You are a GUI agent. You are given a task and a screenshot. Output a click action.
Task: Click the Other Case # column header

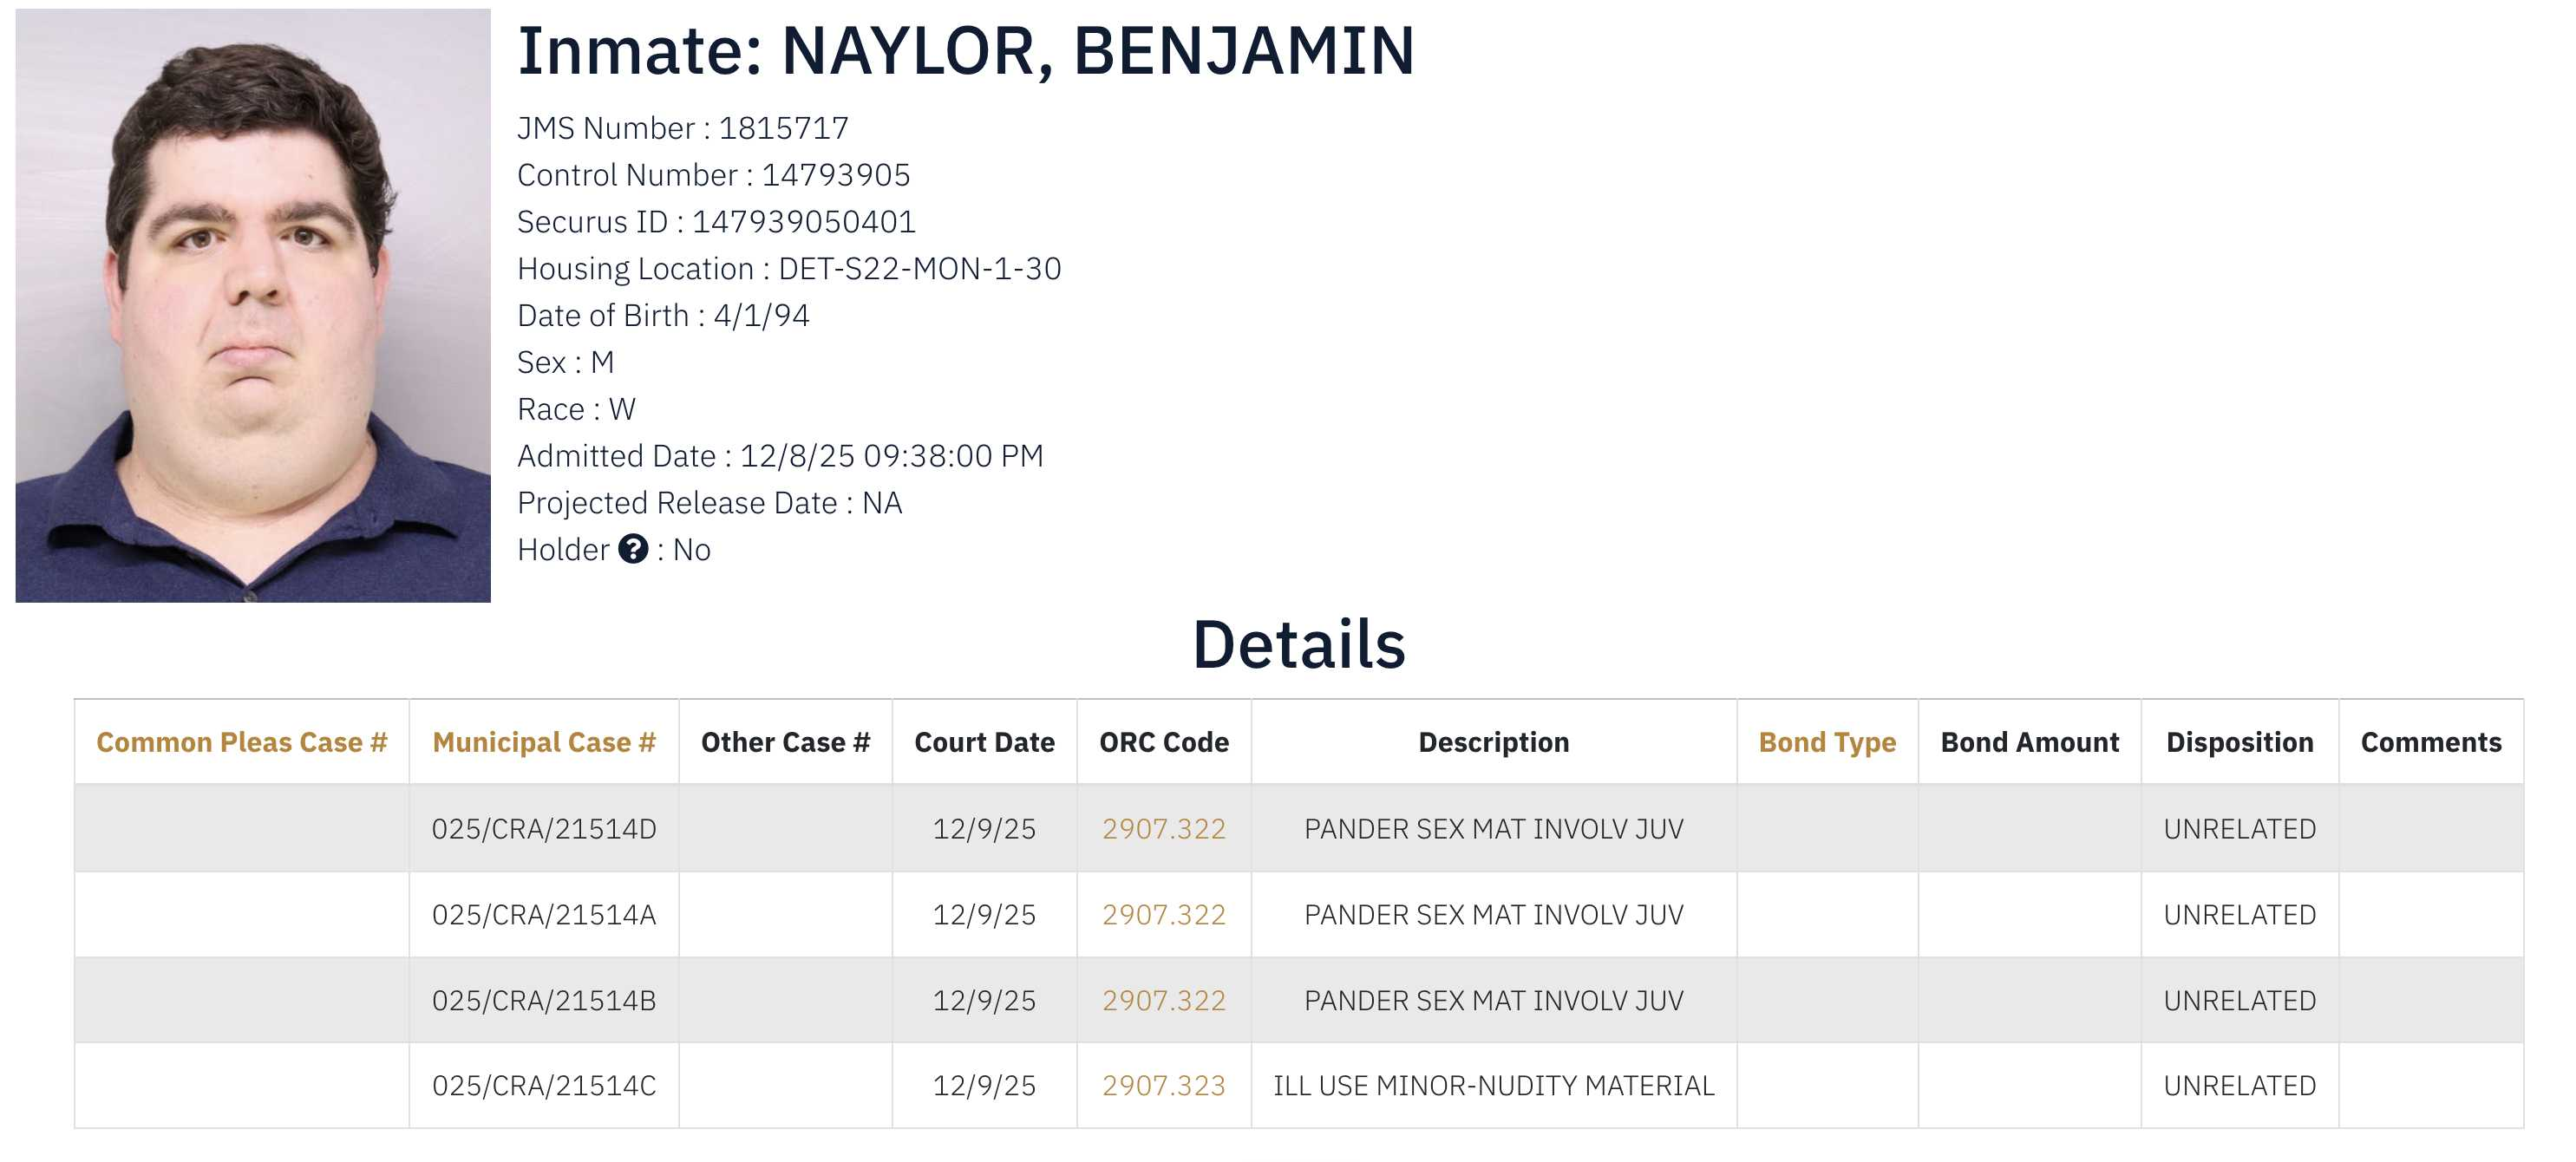(785, 742)
